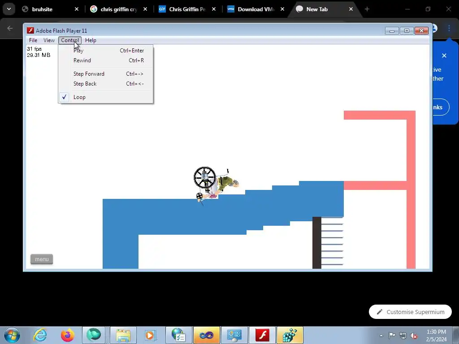Screen dimensions: 459x344
Task: Click the gray menu button in game
Action: (42, 259)
